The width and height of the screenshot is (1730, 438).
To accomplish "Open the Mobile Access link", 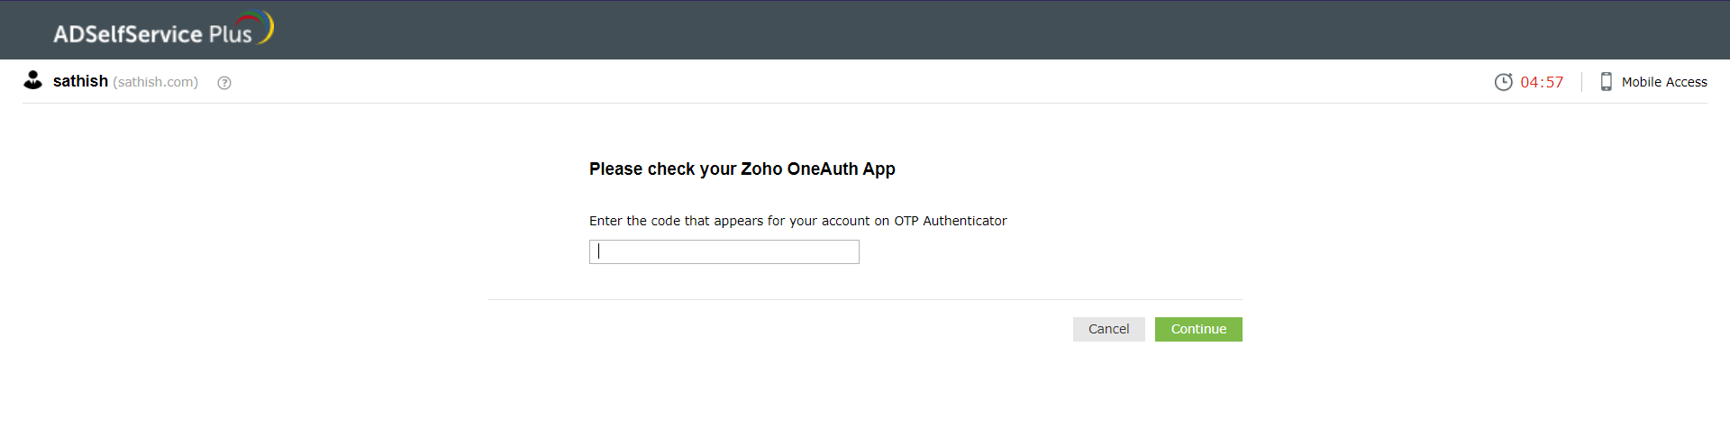I will coord(1663,82).
